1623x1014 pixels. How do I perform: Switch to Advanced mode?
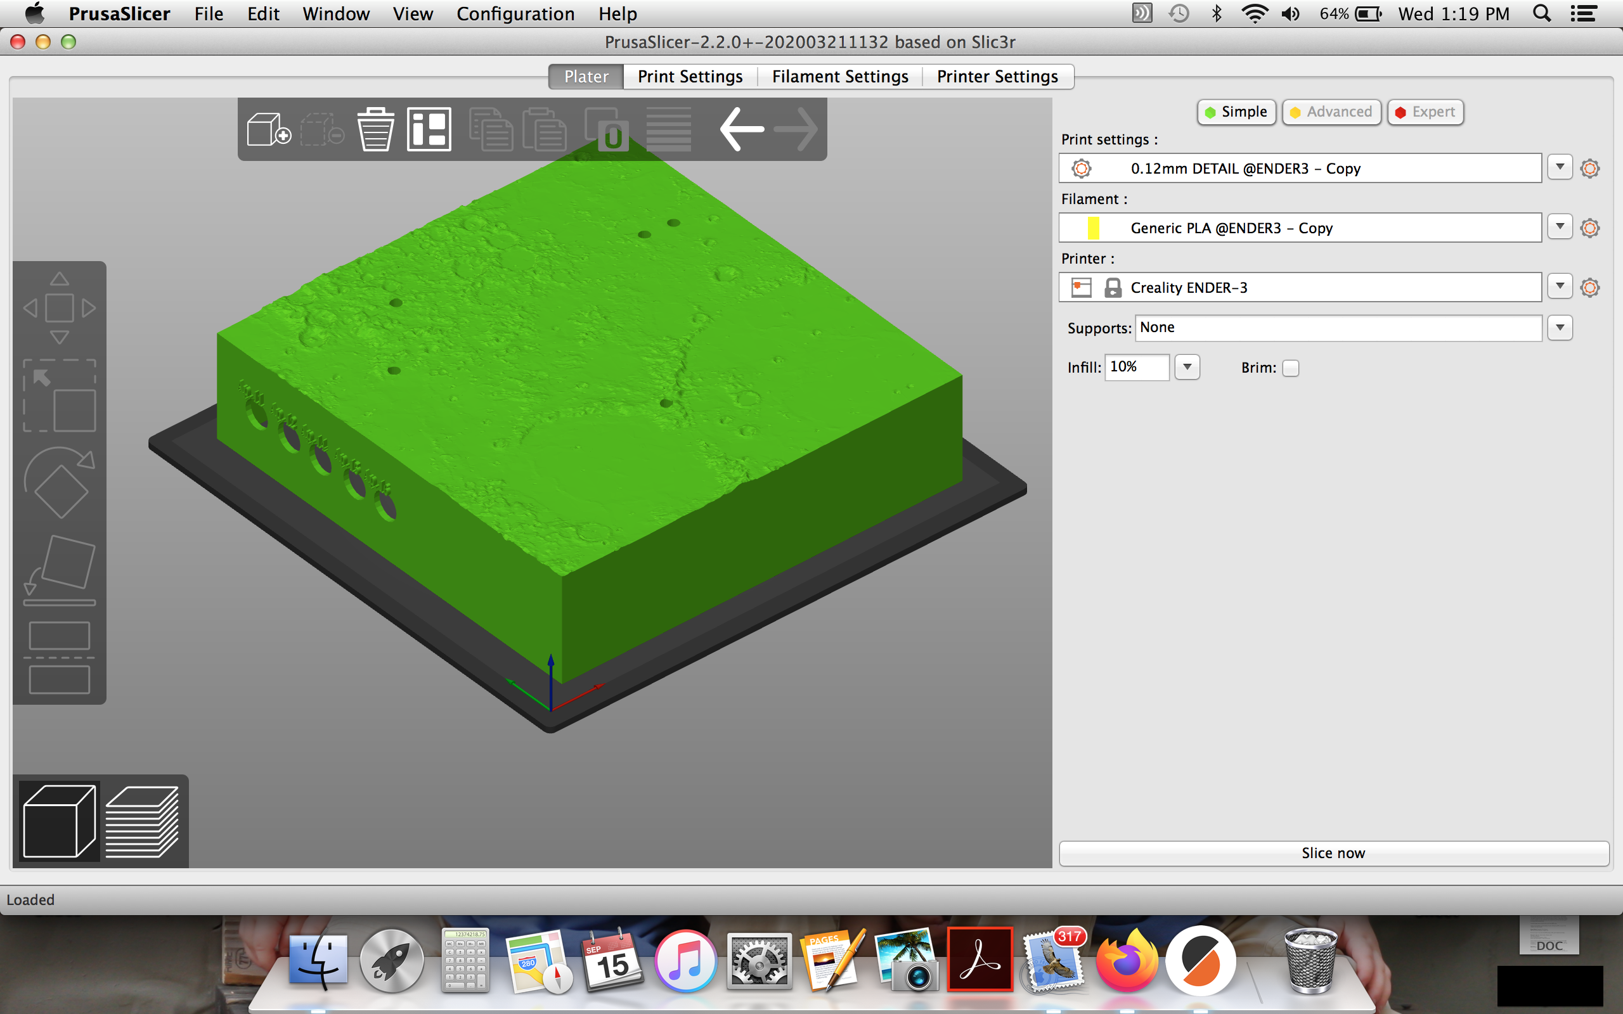(x=1331, y=112)
